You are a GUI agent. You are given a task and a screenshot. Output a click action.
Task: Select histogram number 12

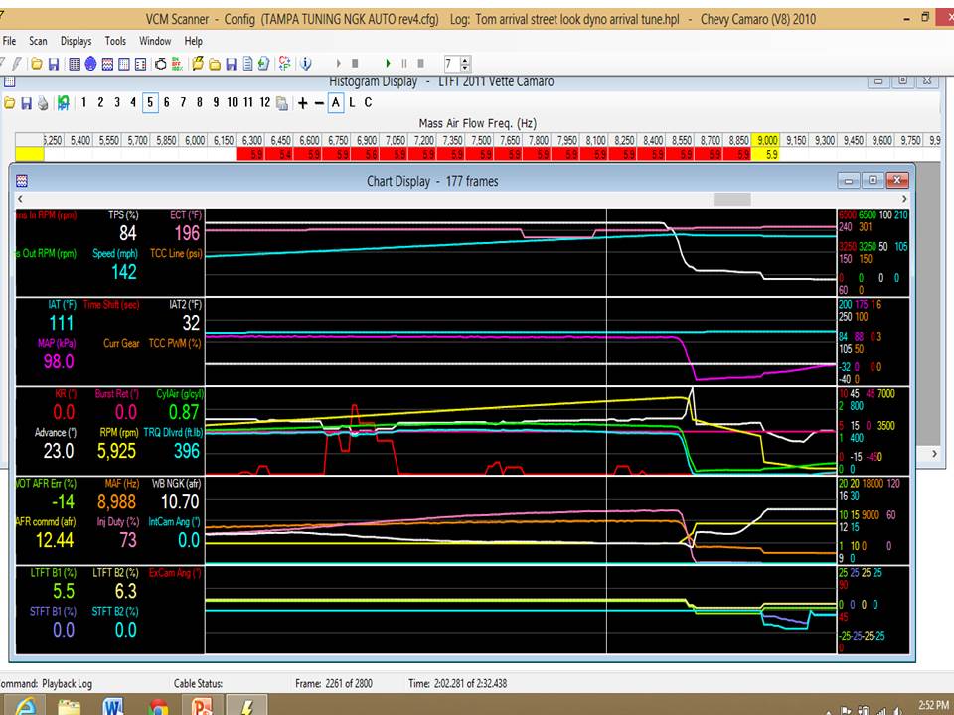(x=264, y=102)
